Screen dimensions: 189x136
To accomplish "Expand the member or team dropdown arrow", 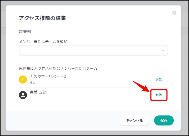I will coord(163,51).
